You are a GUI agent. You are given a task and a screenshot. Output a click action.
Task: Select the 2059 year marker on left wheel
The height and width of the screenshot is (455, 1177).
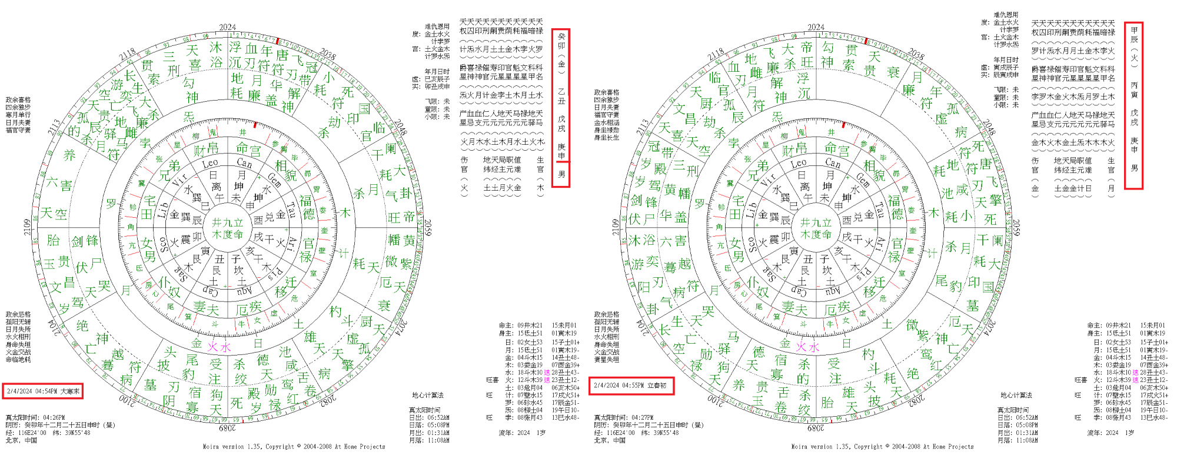428,228
